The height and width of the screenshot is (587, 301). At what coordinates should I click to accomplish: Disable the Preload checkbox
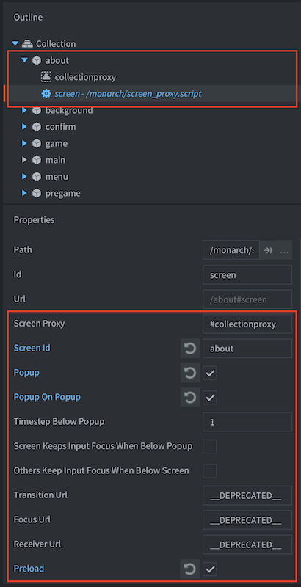click(x=210, y=569)
